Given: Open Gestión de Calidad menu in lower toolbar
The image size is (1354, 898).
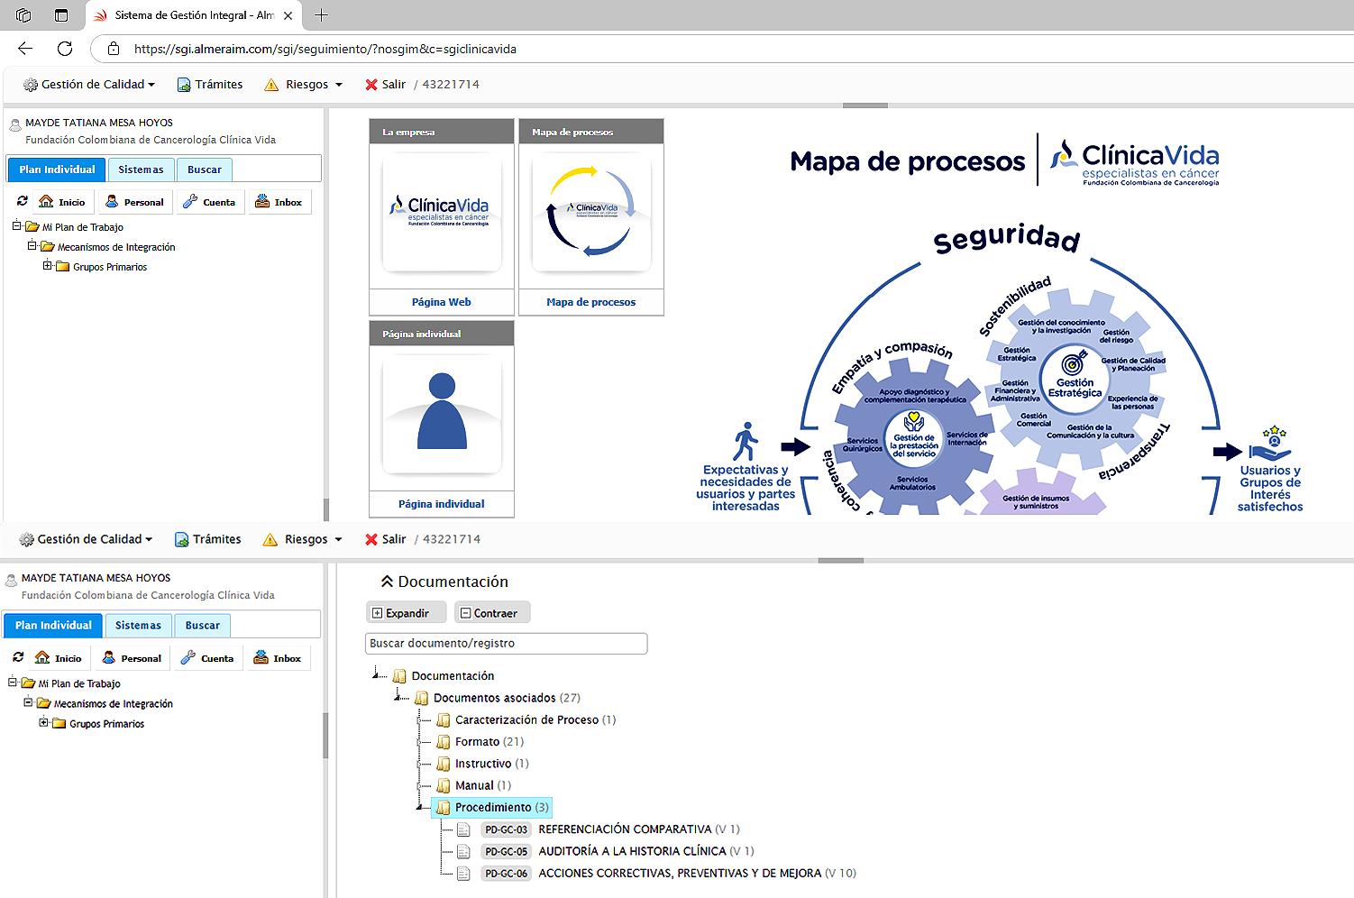Looking at the screenshot, I should (87, 539).
